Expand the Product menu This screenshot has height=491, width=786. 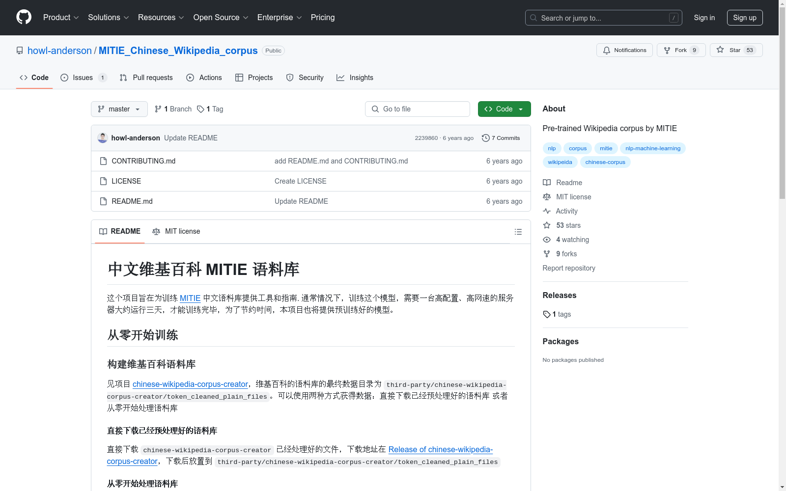click(61, 18)
